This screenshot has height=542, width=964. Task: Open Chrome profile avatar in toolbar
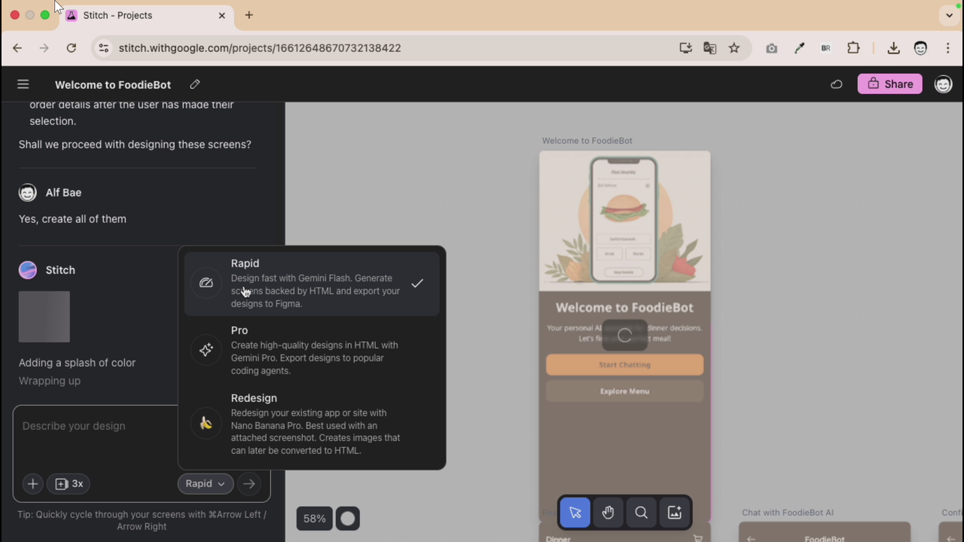920,48
